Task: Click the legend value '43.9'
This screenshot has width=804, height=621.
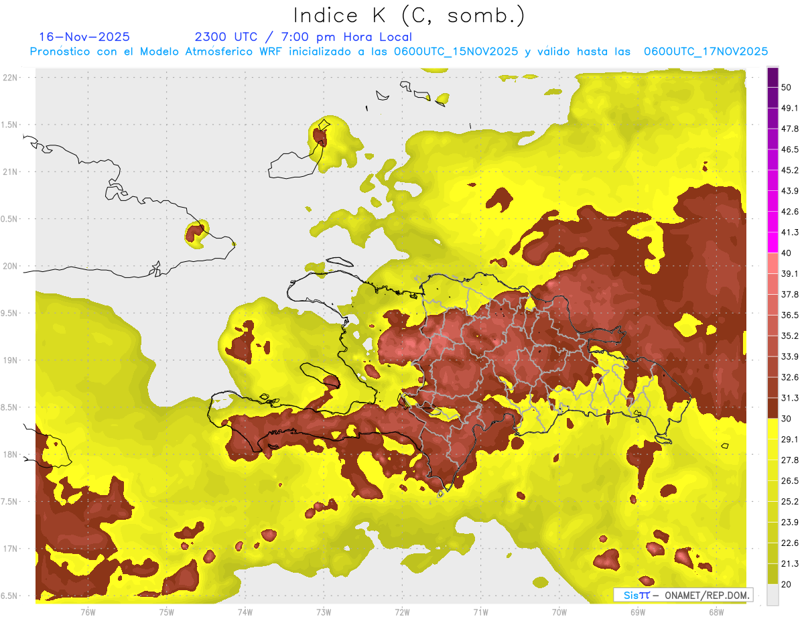Action: point(790,191)
